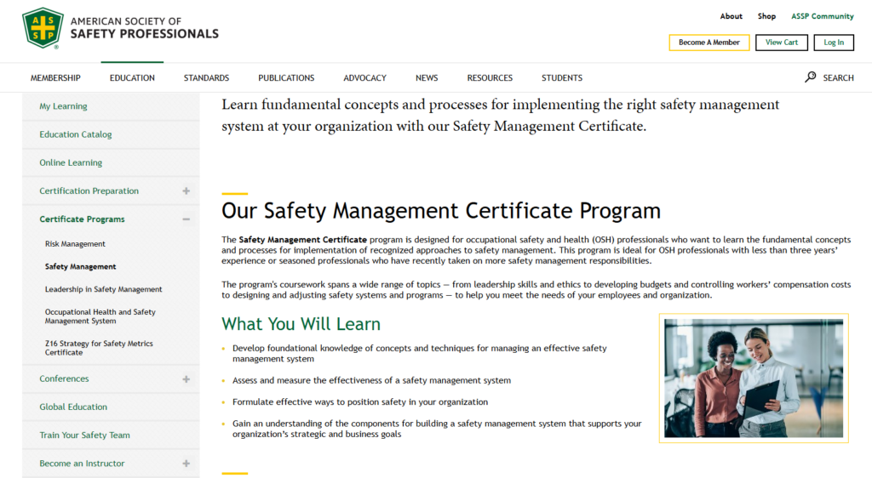Open the Standards menu
Viewport: 872px width, 478px height.
click(206, 77)
